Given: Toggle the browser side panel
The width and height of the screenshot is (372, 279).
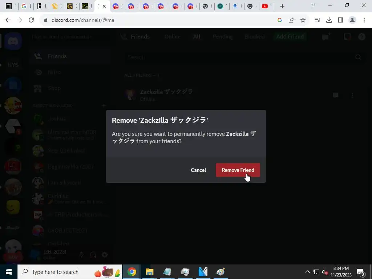Looking at the screenshot, I should [x=341, y=20].
